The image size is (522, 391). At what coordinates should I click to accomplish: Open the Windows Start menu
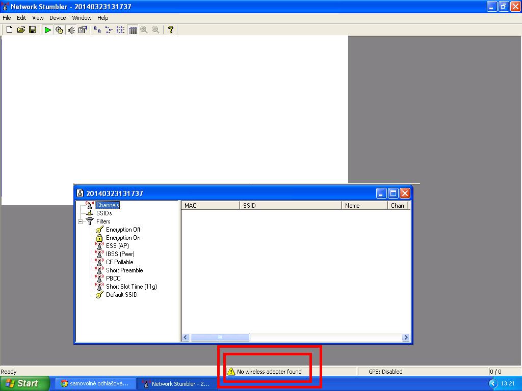coord(25,384)
